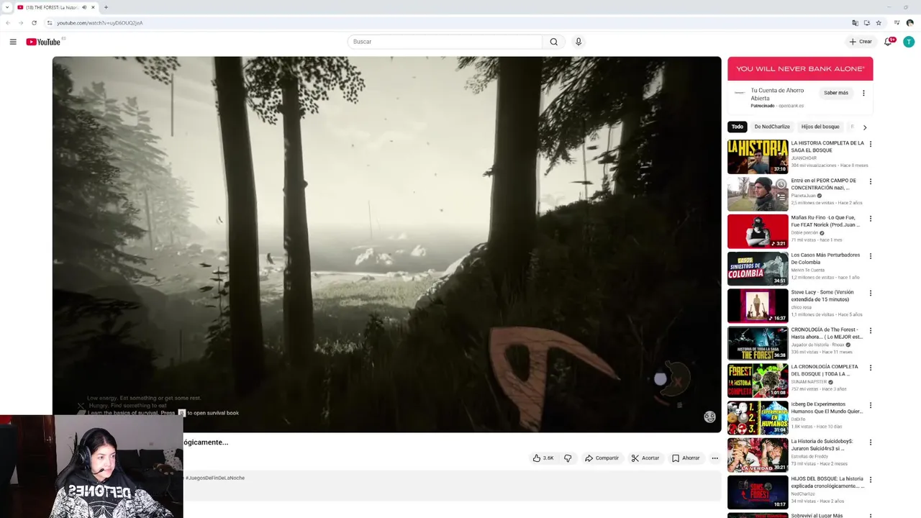Select THE FOREST browser tab

click(x=56, y=7)
